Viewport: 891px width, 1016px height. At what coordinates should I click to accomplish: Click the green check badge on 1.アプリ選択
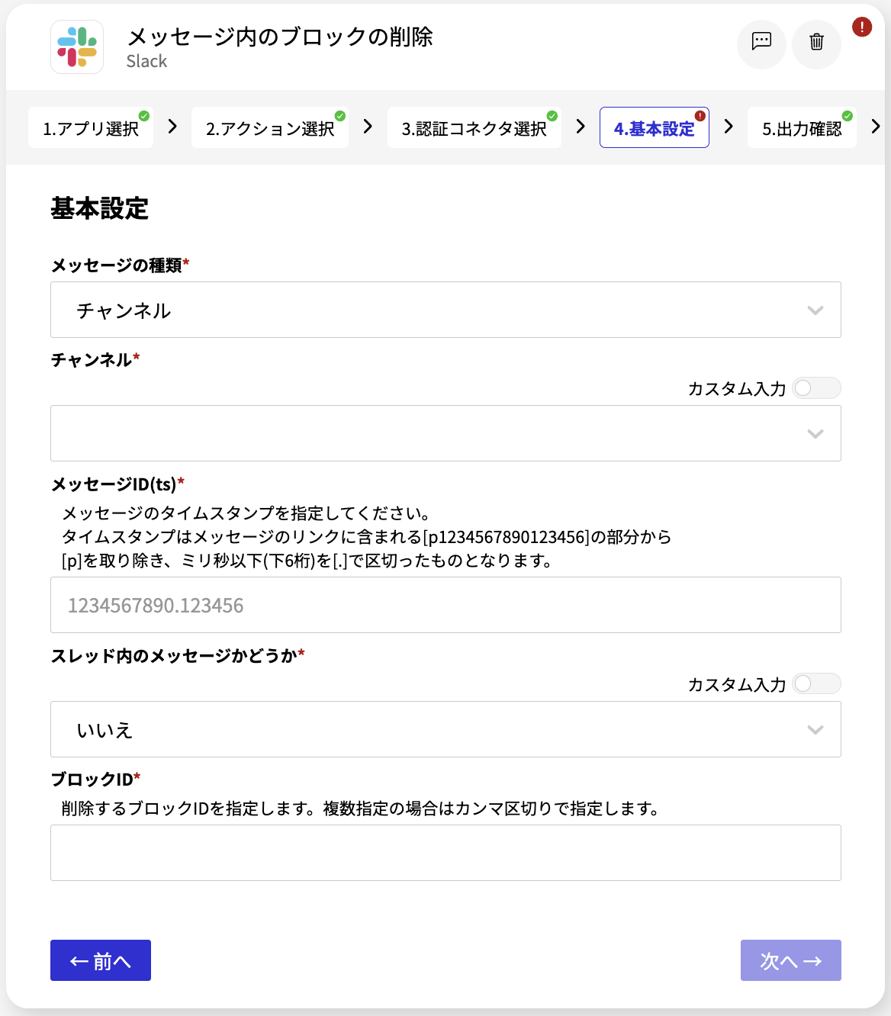(x=144, y=116)
